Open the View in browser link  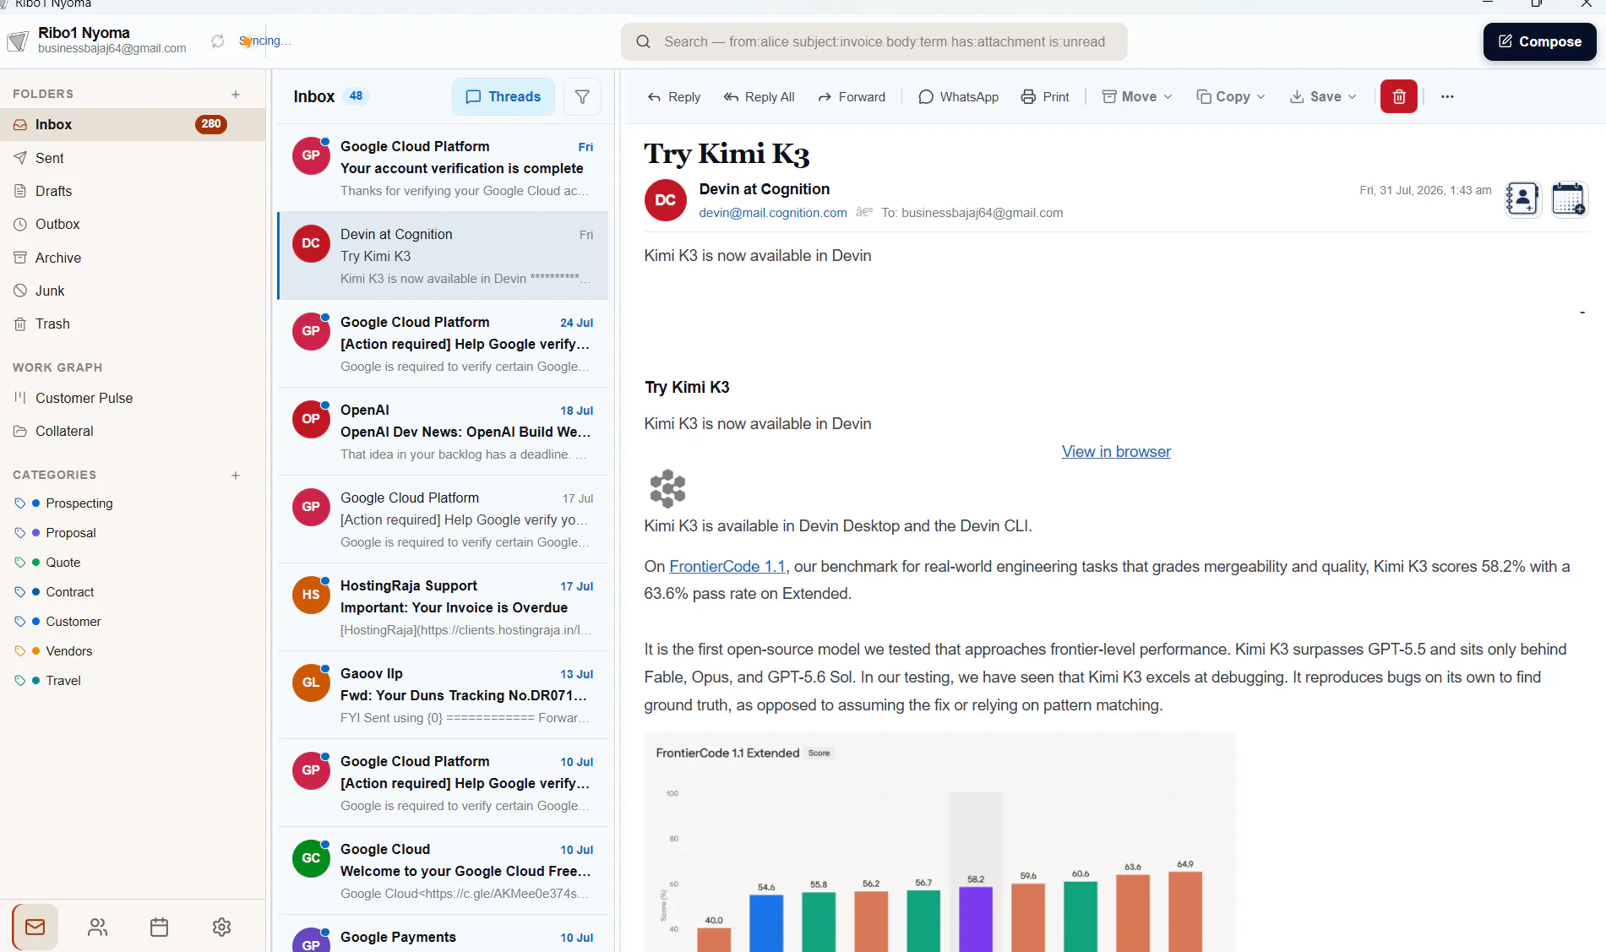click(x=1116, y=452)
